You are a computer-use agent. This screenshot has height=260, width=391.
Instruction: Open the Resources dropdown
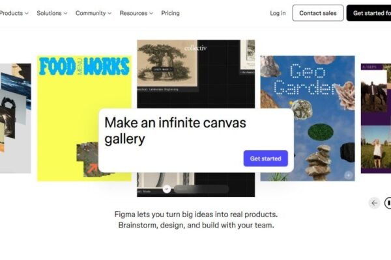pyautogui.click(x=136, y=13)
